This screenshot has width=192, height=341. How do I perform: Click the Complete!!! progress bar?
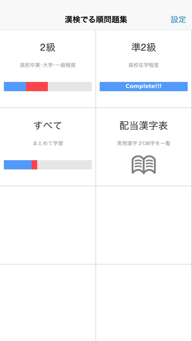pos(144,87)
